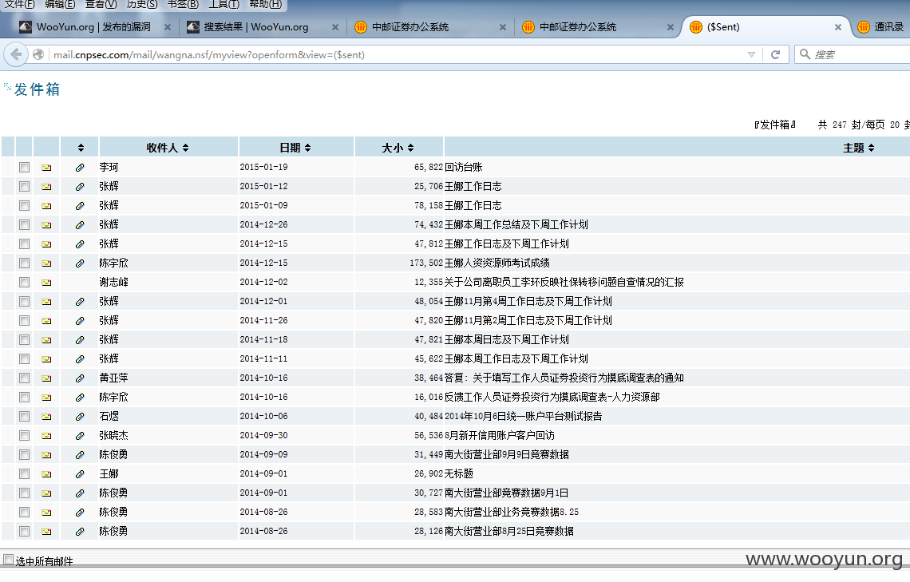Close the ($Sent) tab
910x582 pixels.
tap(837, 27)
